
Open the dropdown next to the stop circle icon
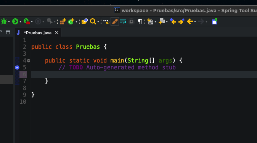(43, 22)
